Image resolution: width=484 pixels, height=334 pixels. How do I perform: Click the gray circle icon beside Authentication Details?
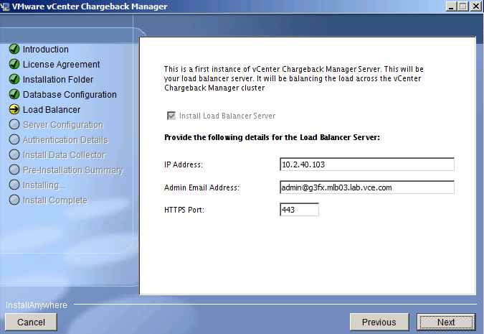[14, 139]
